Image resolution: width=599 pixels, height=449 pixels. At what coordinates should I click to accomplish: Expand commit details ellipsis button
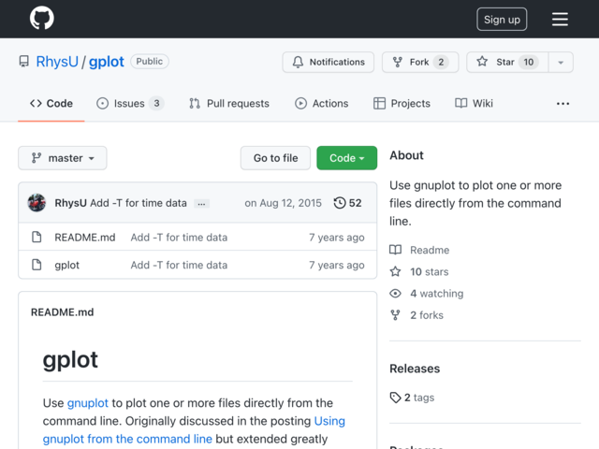(201, 204)
